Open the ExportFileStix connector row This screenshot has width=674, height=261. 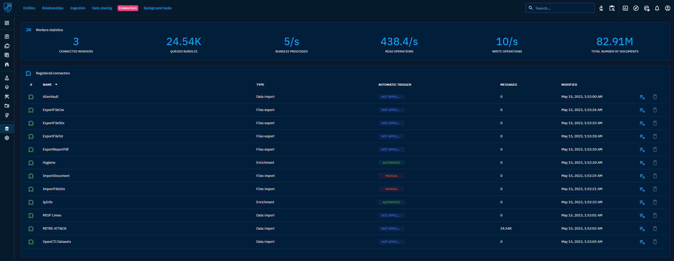pos(54,123)
